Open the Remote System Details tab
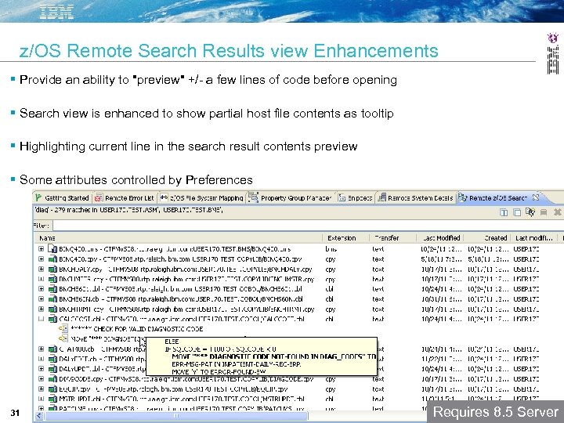Image resolution: width=564 pixels, height=423 pixels. (415, 198)
